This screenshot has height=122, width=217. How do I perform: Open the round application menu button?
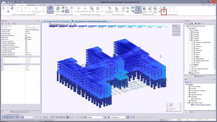pyautogui.click(x=4, y=3)
